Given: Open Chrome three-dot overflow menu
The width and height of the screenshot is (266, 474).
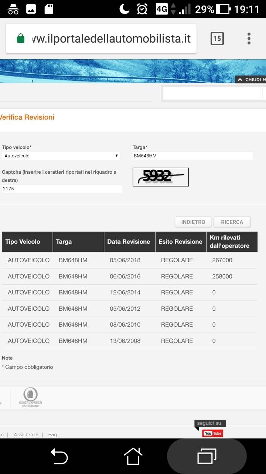Looking at the screenshot, I should [x=249, y=39].
